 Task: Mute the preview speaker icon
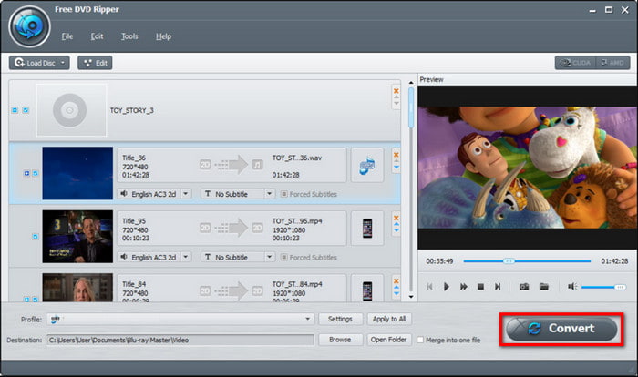click(x=572, y=286)
